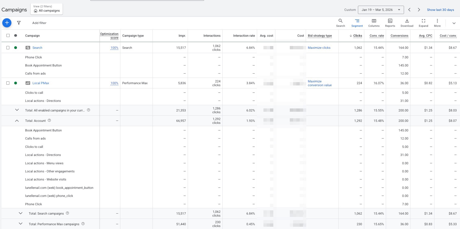Select all campaigns via header checkbox
Image resolution: width=460 pixels, height=229 pixels.
7,35
